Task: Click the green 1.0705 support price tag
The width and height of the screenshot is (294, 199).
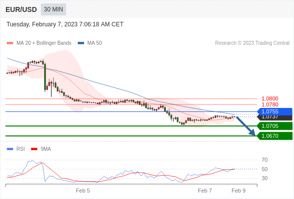Action: [275, 126]
